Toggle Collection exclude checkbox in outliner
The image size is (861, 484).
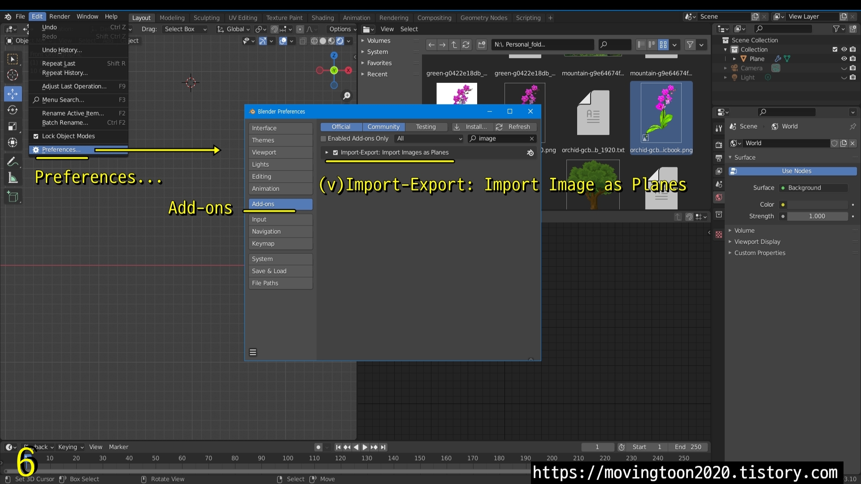tap(835, 50)
